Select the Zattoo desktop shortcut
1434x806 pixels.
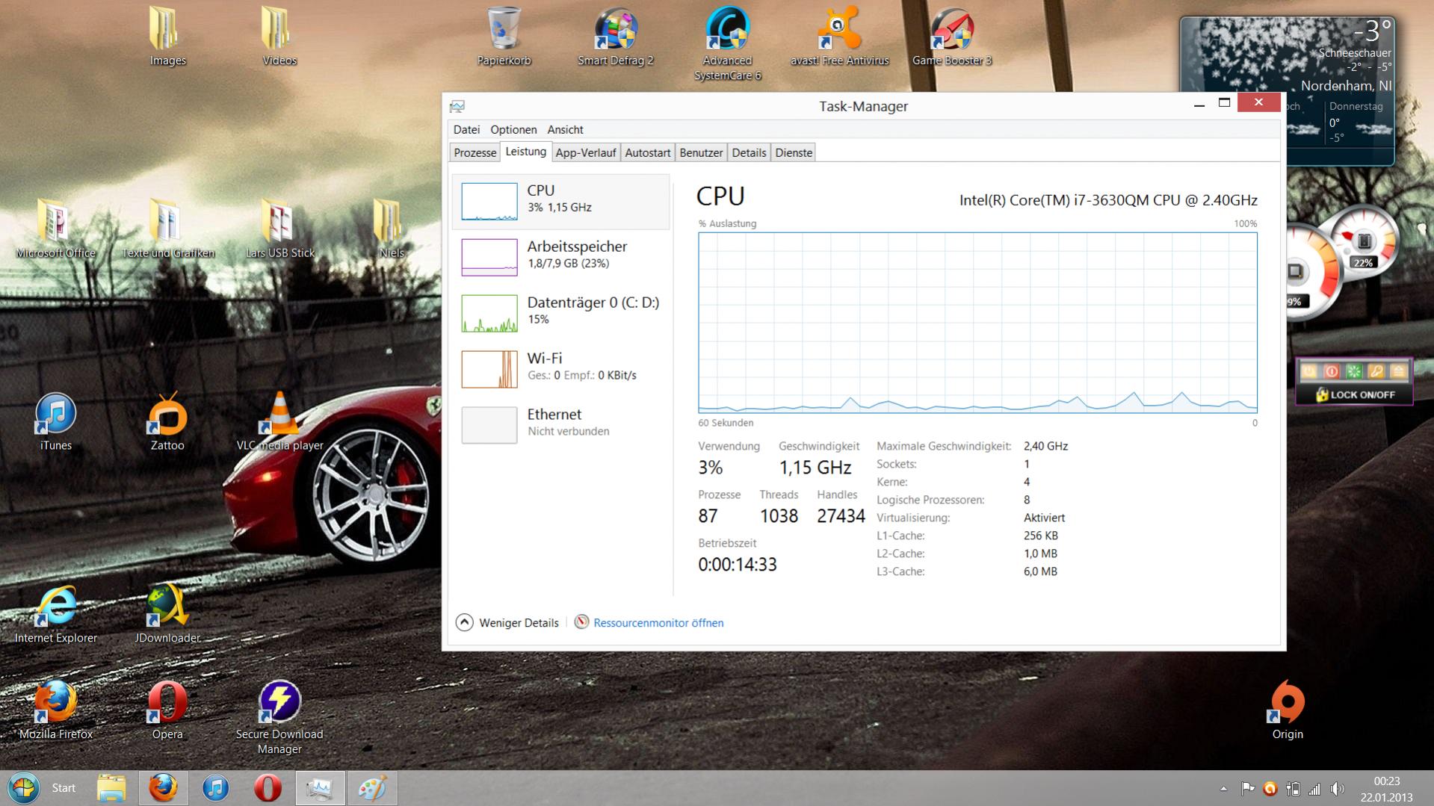167,421
